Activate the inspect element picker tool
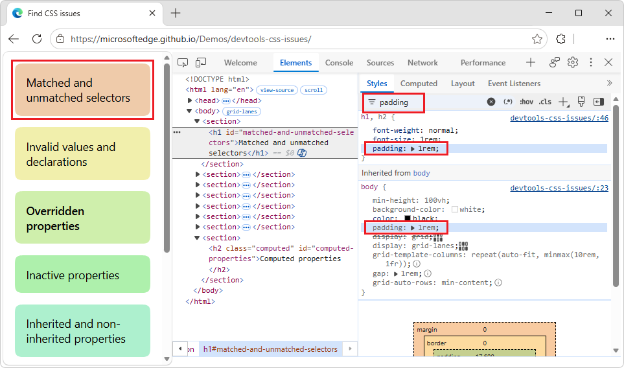The width and height of the screenshot is (624, 368). [183, 62]
